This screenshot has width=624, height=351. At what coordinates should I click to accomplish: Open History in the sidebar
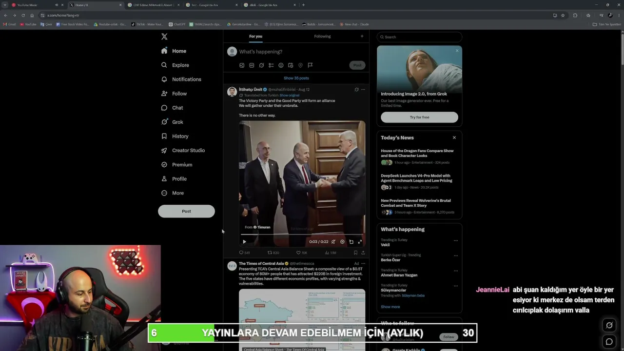[175, 136]
